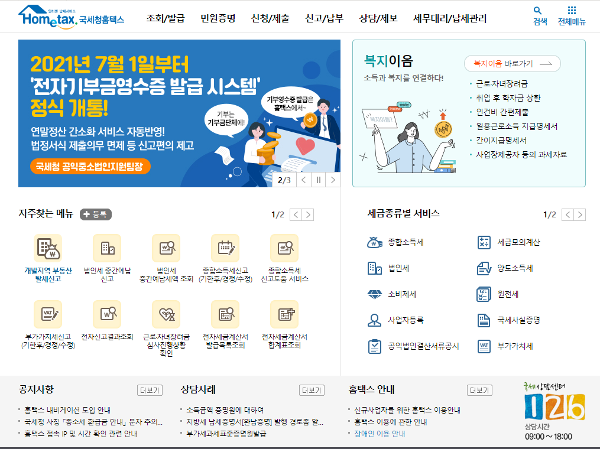Select 세금모의계산 calculator icon
This screenshot has width=600, height=449.
(484, 242)
